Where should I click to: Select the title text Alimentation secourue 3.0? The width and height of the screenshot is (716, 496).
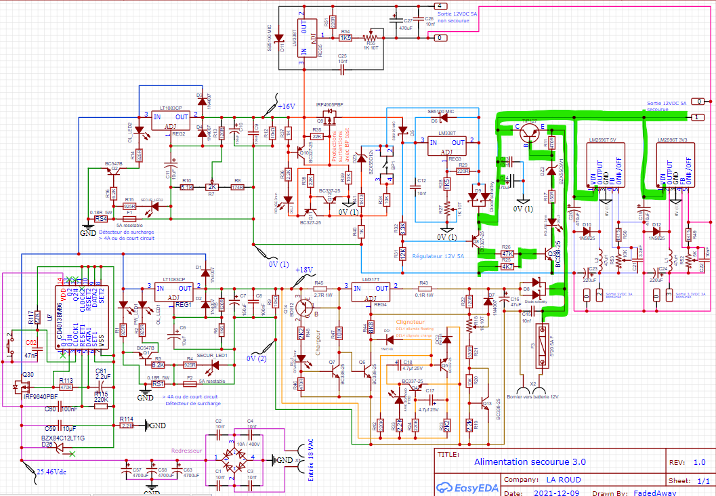(x=530, y=461)
